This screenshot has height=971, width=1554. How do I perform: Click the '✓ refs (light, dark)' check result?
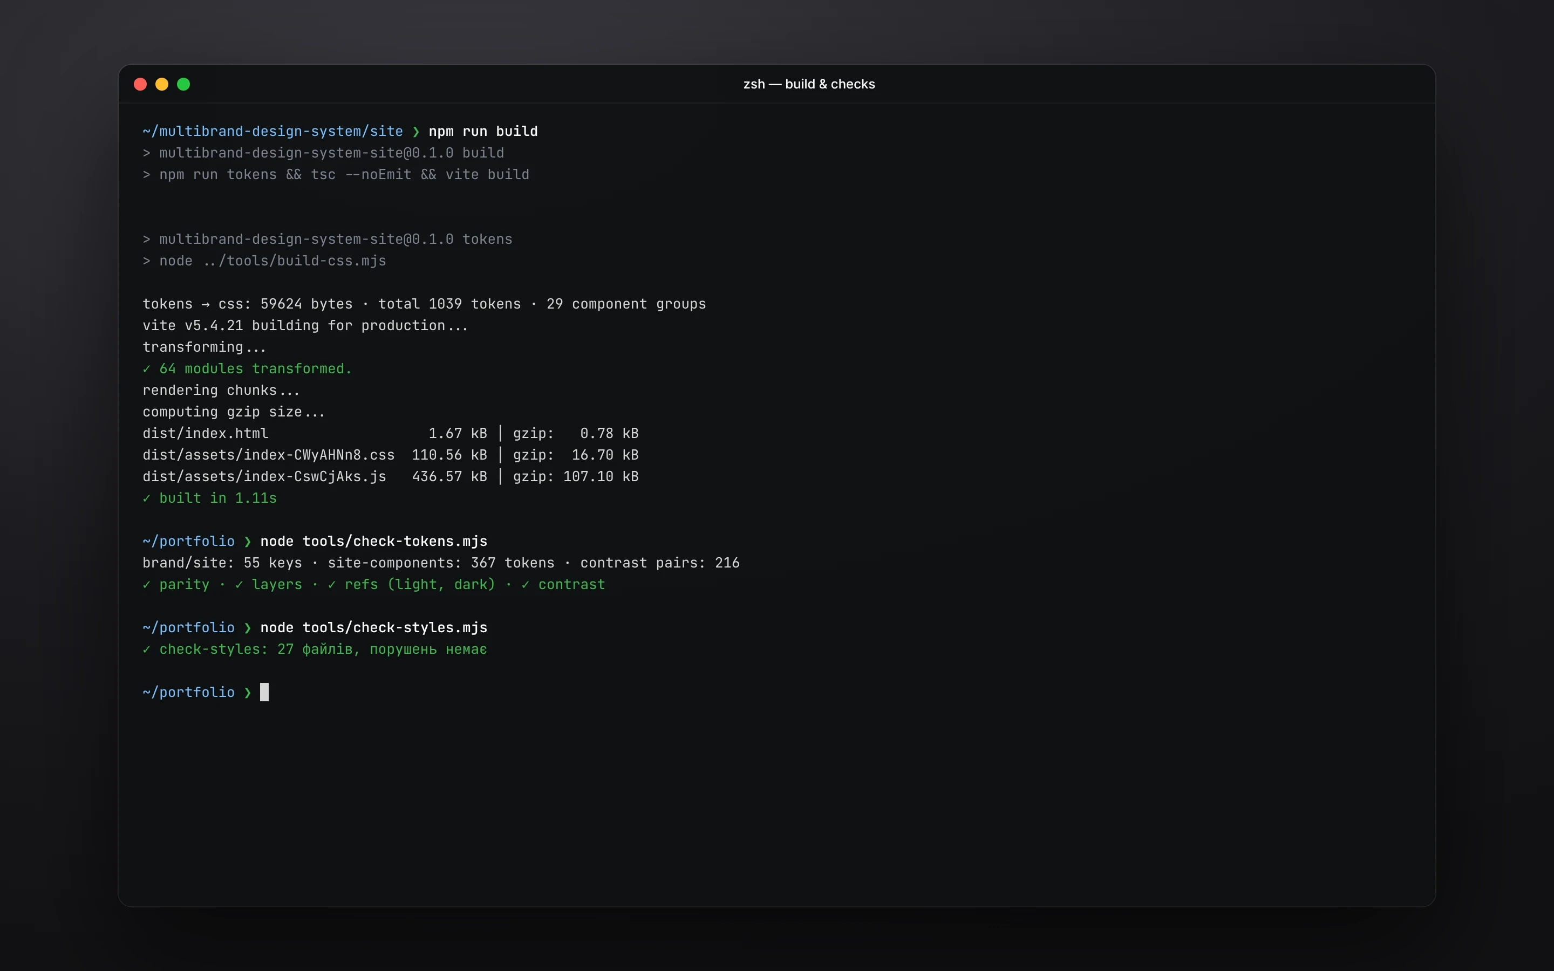pos(412,584)
